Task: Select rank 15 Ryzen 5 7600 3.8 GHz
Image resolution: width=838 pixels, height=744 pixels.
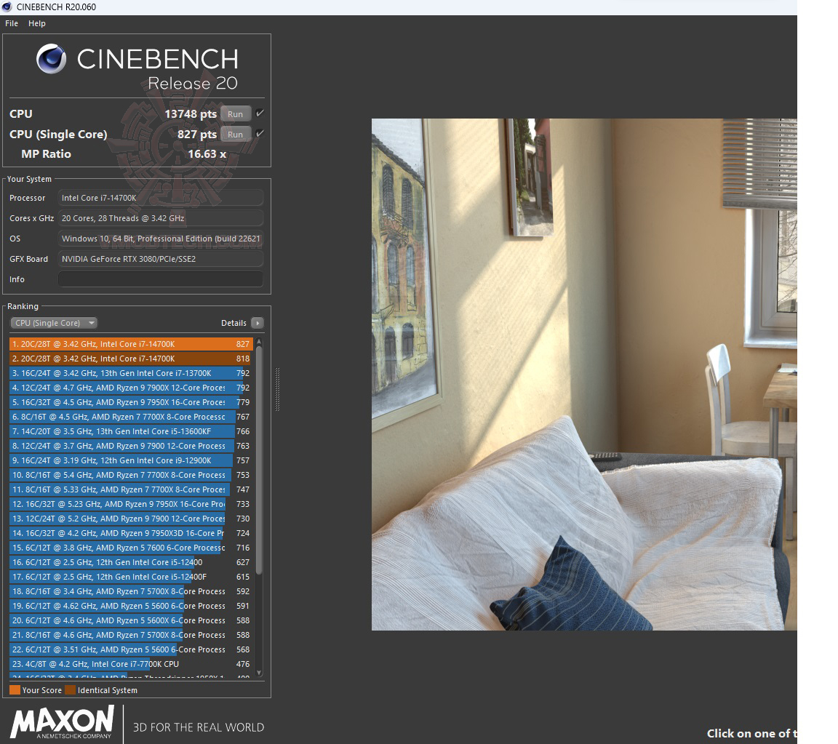Action: click(131, 548)
